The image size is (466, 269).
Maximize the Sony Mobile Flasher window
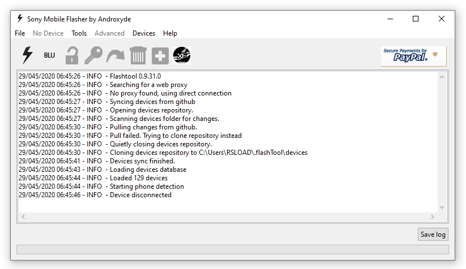coord(416,19)
